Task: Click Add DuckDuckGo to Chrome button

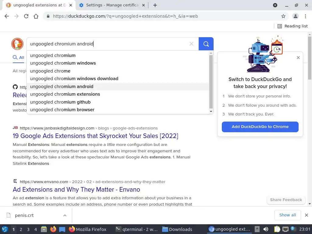Action: coord(260,127)
